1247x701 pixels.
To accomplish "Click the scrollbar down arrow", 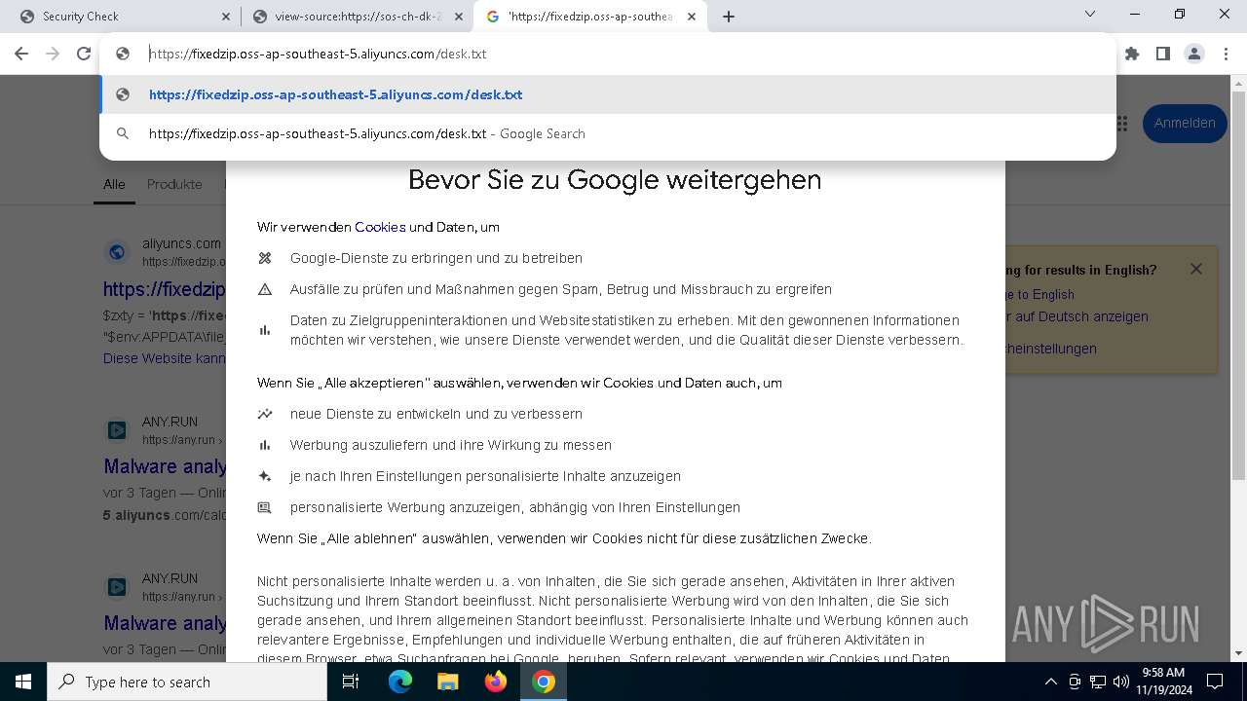I will pos(1238,653).
